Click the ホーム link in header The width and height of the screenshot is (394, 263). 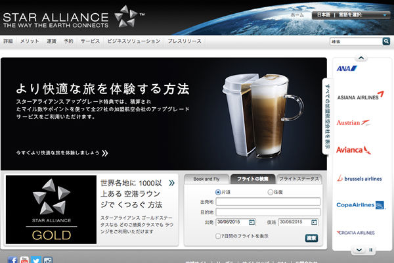297,15
